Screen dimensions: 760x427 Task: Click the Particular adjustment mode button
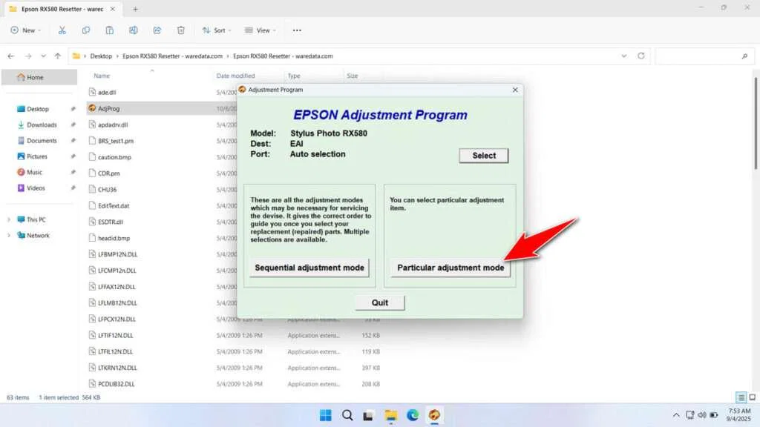click(450, 268)
